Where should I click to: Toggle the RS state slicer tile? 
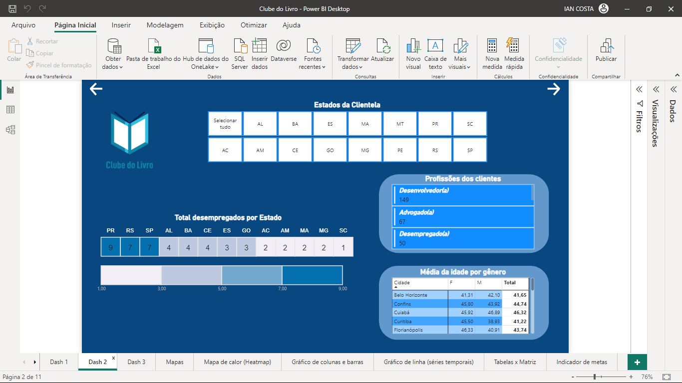click(435, 150)
